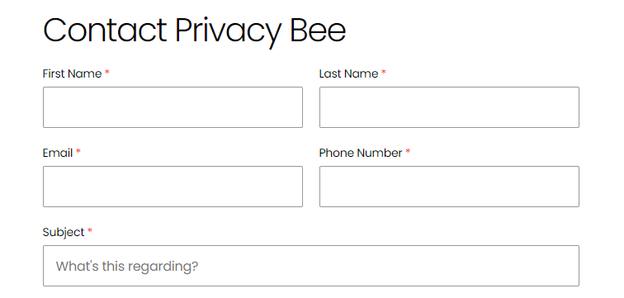The image size is (624, 298).
Task: Click the "Subject" label text
Action: point(64,232)
